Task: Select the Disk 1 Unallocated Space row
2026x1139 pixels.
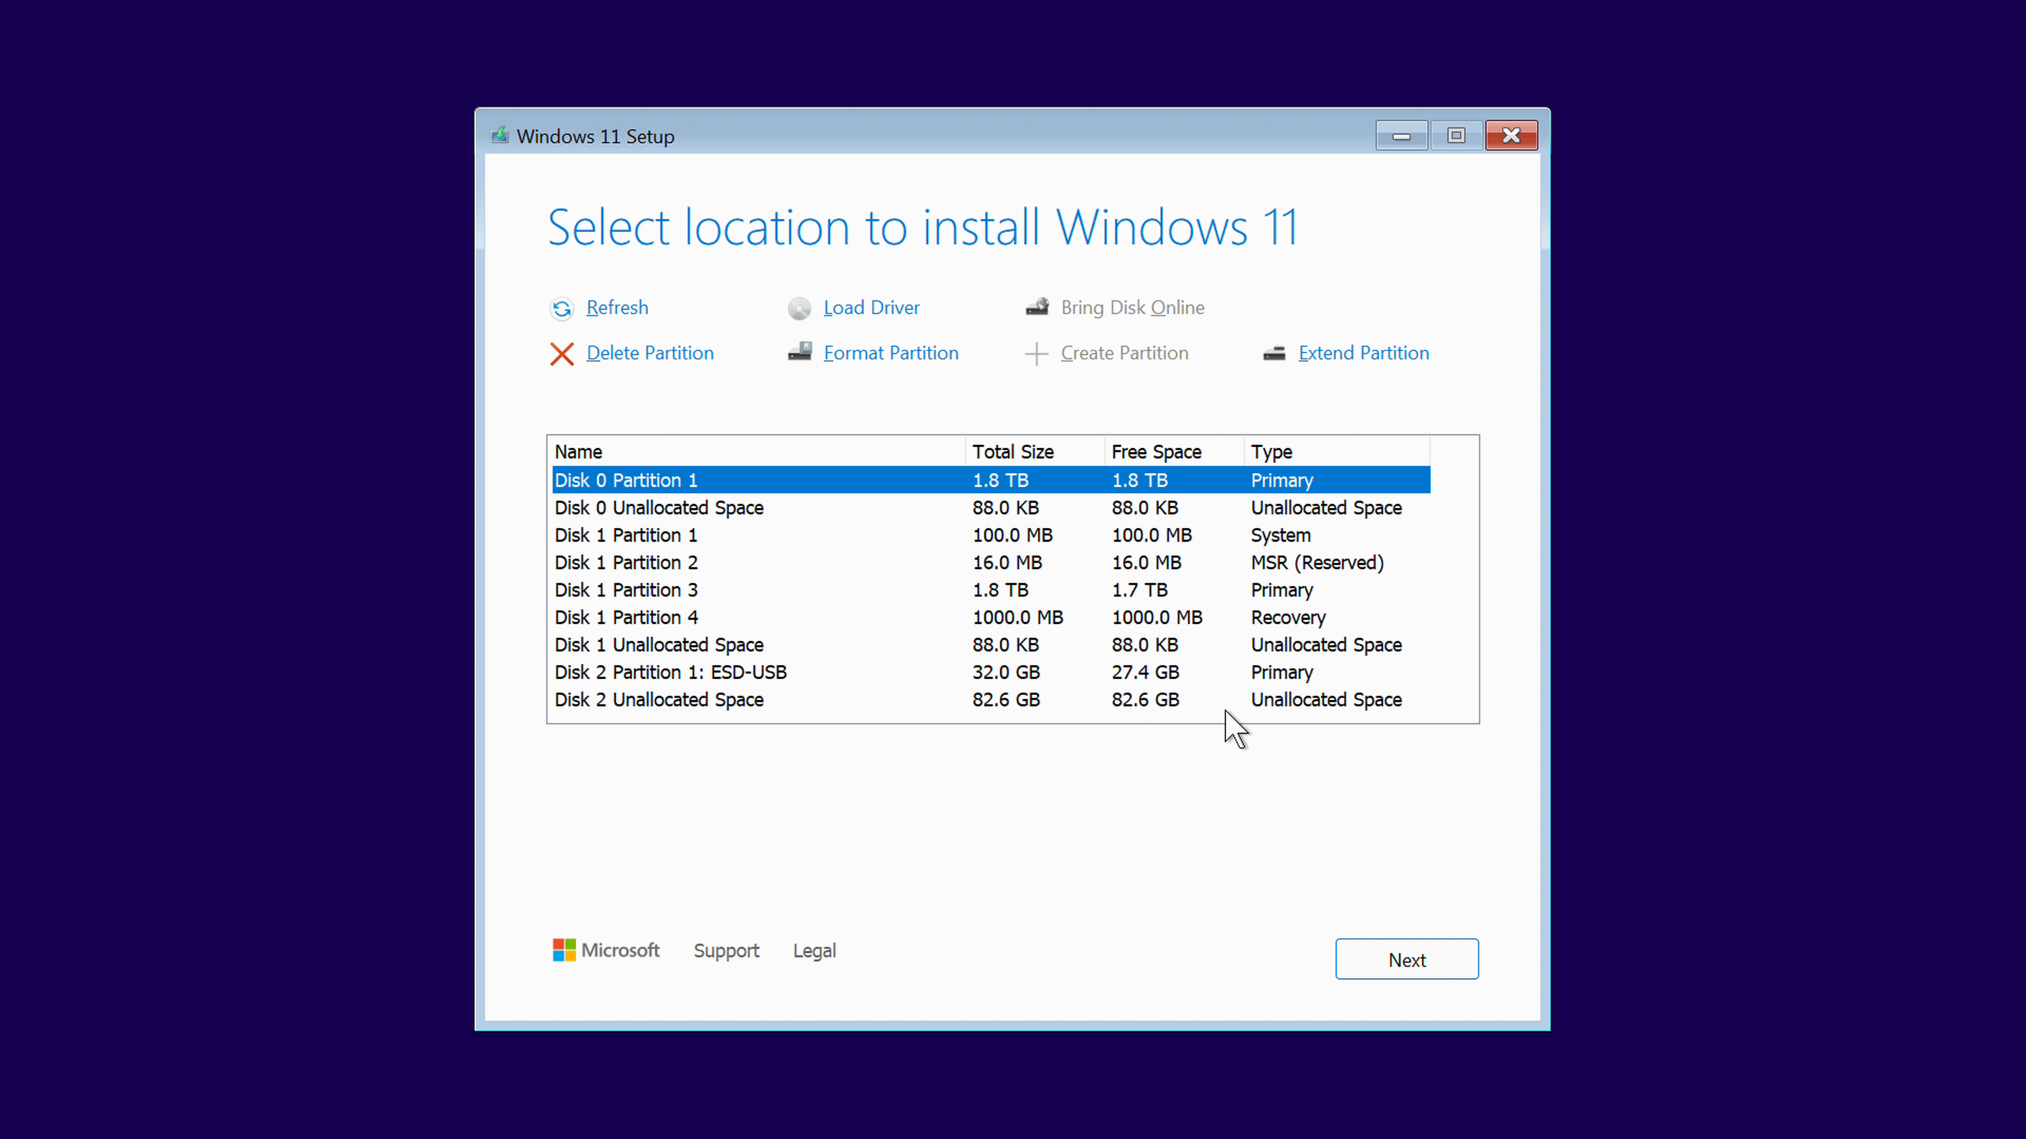Action: pyautogui.click(x=991, y=645)
